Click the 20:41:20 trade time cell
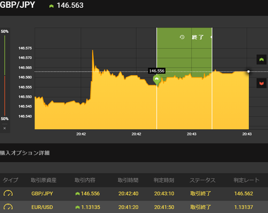The height and width of the screenshot is (213, 268). pos(128,207)
